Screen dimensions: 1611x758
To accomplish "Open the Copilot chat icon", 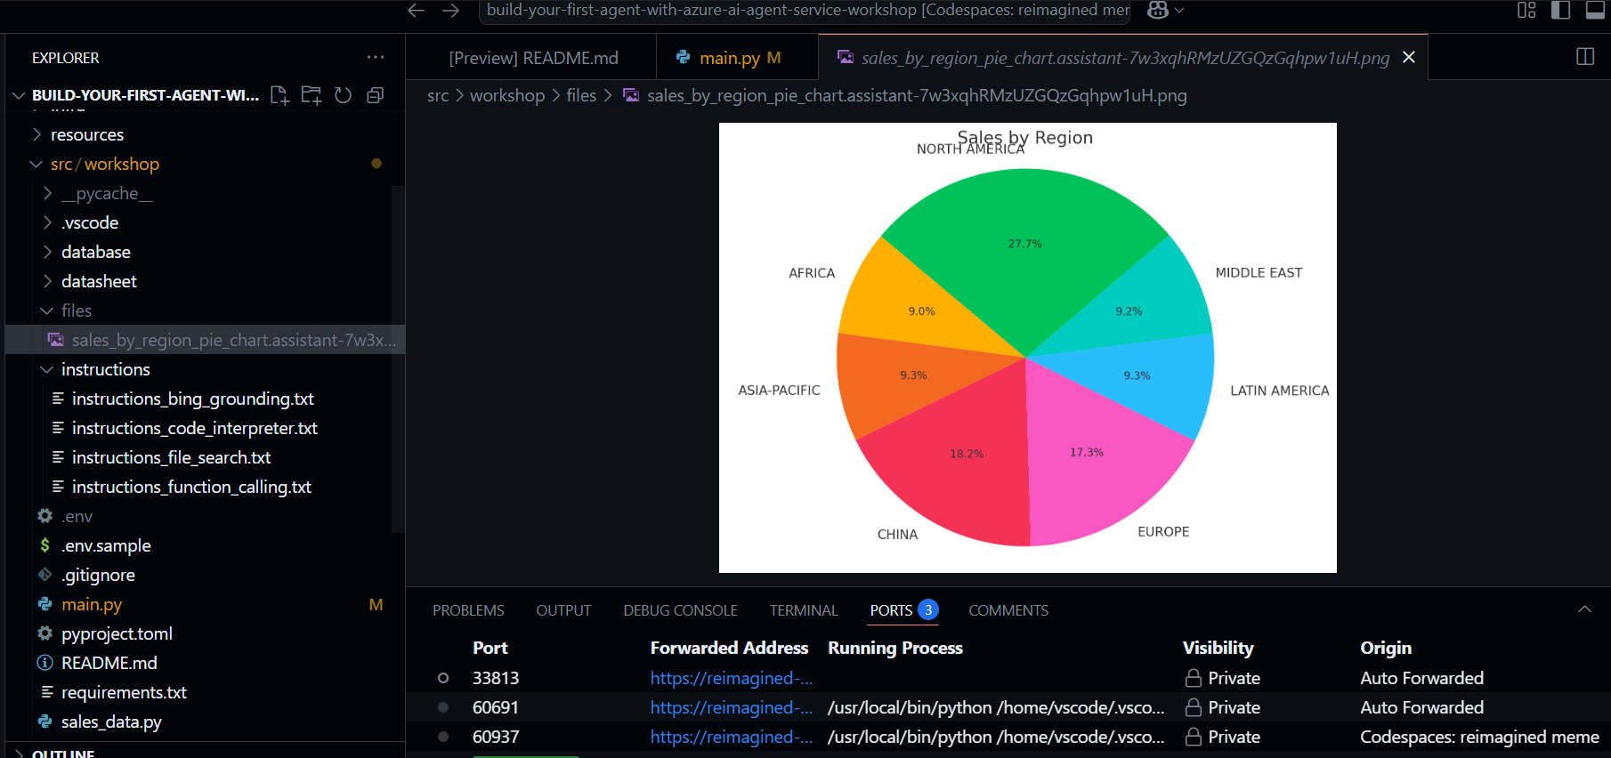I will [1158, 11].
